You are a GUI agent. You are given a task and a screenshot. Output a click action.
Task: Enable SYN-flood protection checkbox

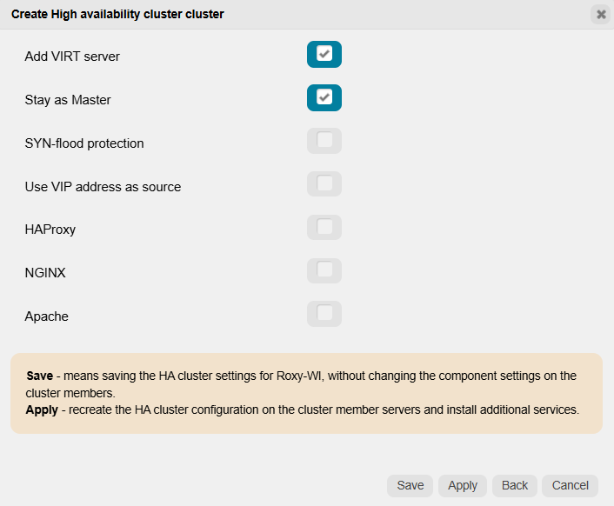324,141
